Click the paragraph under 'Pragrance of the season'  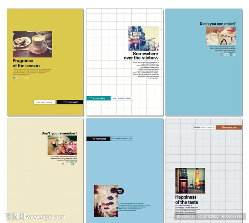[x=32, y=72]
